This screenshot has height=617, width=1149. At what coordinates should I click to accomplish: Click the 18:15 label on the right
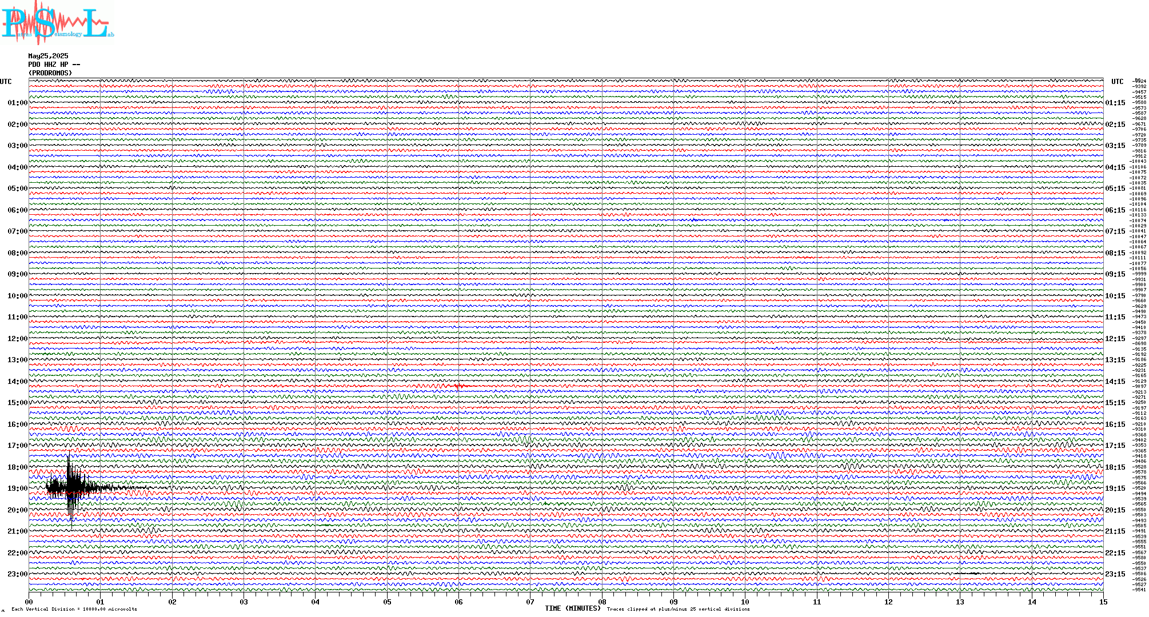point(1115,467)
